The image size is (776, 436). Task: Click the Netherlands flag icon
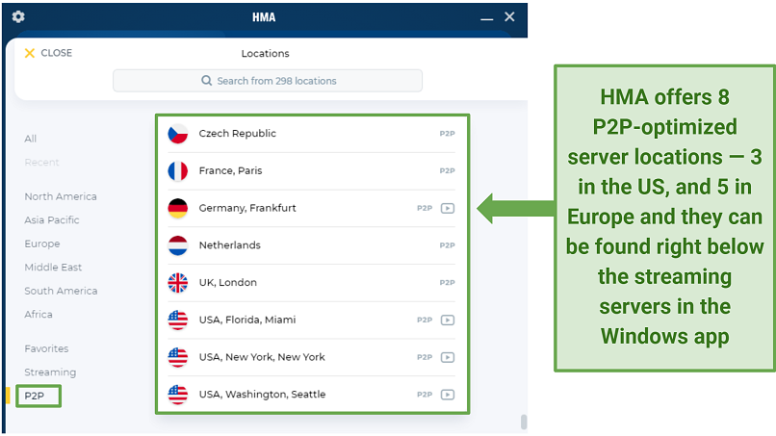pos(178,245)
